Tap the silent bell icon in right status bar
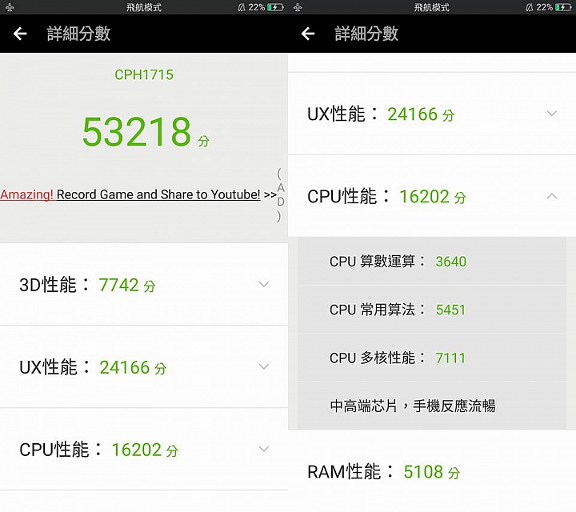Image resolution: width=576 pixels, height=512 pixels. (530, 7)
